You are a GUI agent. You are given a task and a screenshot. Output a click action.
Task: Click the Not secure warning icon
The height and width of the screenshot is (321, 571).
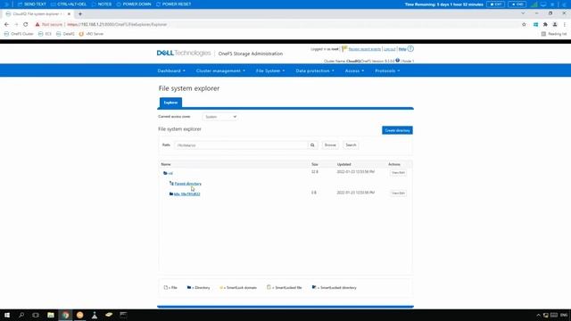point(37,24)
